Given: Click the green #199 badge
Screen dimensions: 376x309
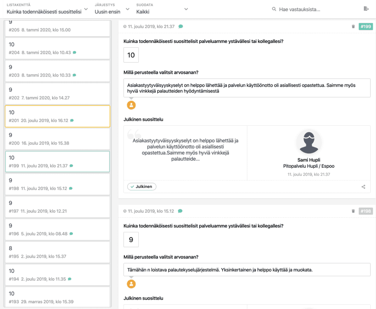Looking at the screenshot, I should [x=366, y=27].
